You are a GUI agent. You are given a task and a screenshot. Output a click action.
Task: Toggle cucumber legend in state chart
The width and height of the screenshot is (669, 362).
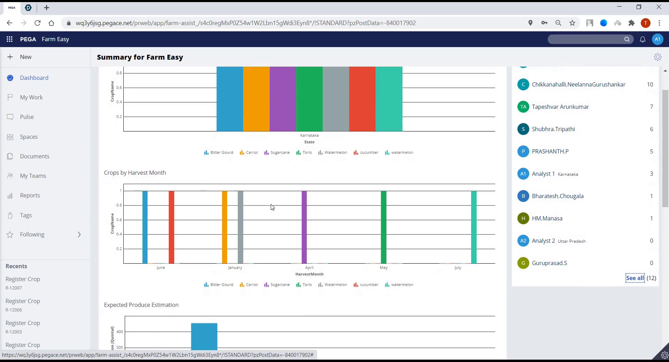(x=366, y=152)
